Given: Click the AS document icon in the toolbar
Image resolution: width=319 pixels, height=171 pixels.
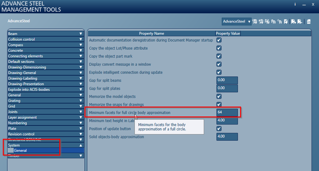Looking at the screenshot, I should pyautogui.click(x=309, y=21).
